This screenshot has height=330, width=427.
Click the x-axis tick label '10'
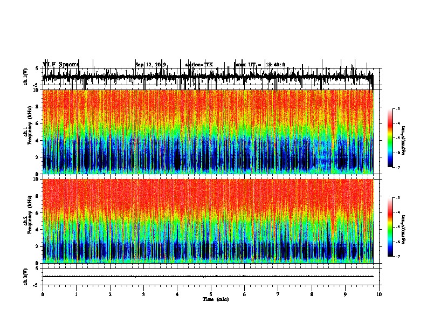(379, 294)
